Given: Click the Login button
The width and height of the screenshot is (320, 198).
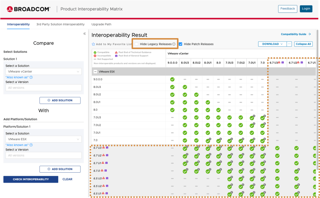Looking at the screenshot, I should coord(306,9).
